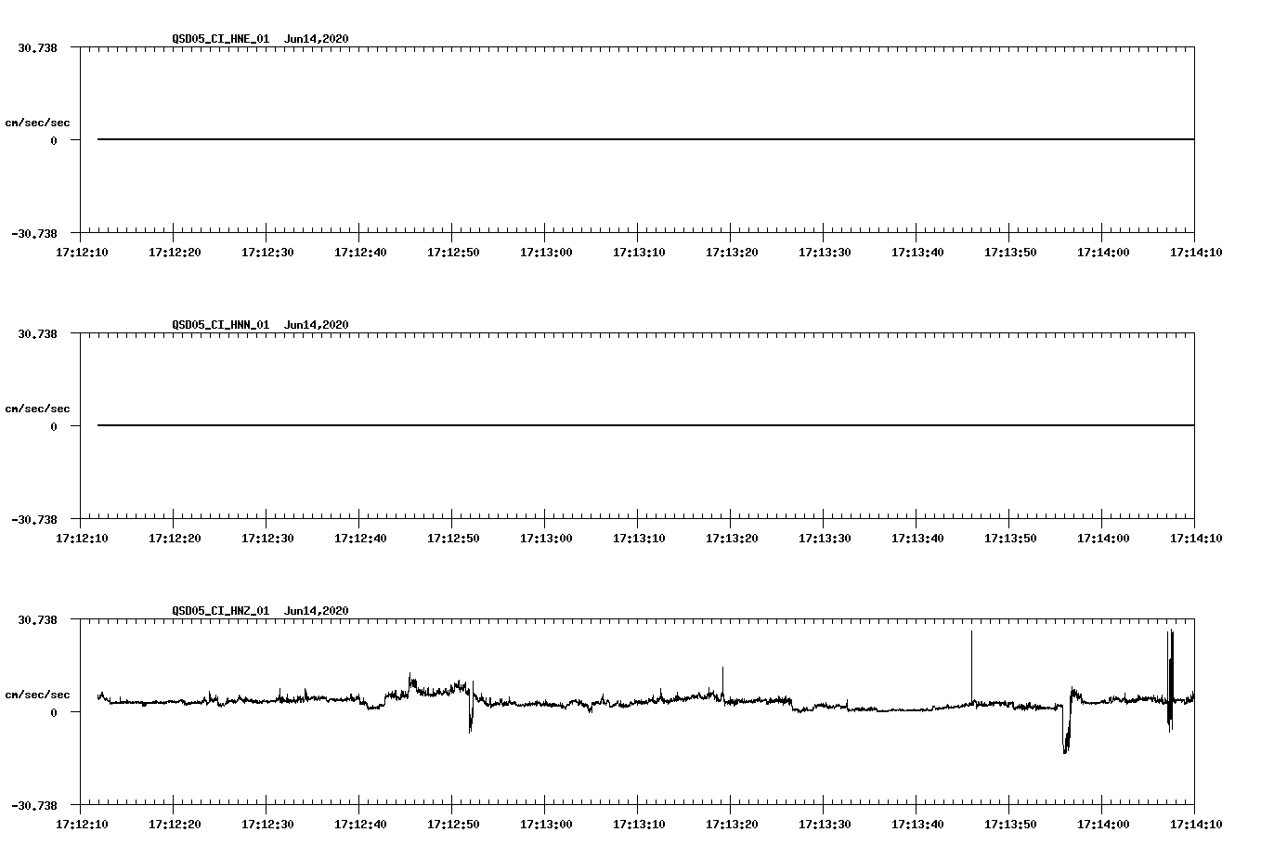Image resolution: width=1261 pixels, height=858 pixels.
Task: Click the tall spike near 17:13:46 in HNZ trace
Action: click(971, 666)
